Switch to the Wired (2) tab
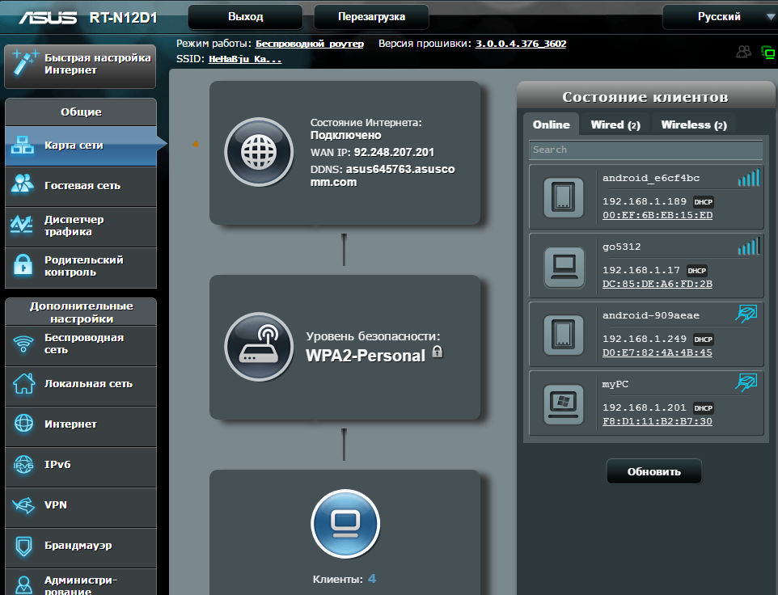 click(615, 124)
